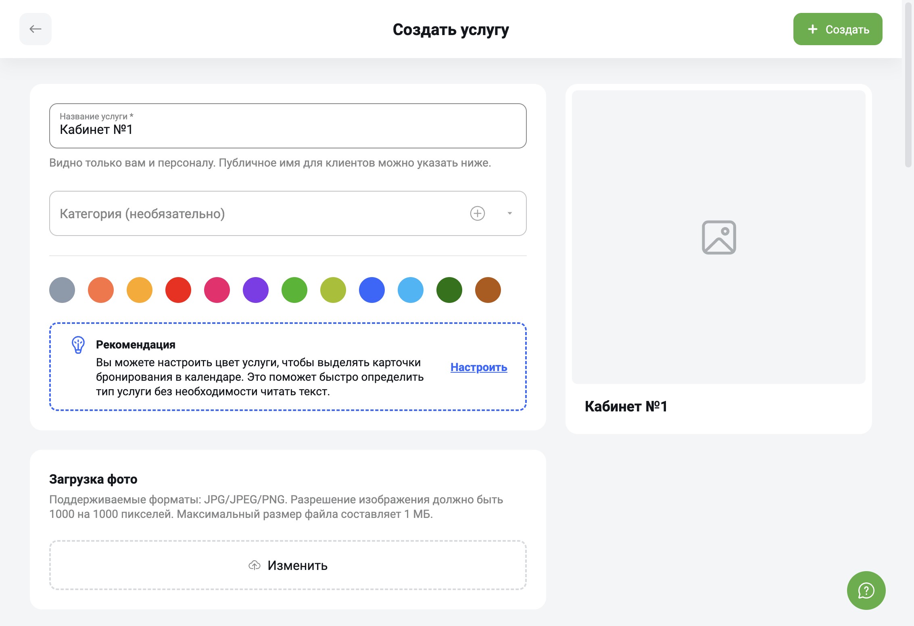Open the Категория (необязательно) combo box
The height and width of the screenshot is (626, 914).
pos(258,213)
